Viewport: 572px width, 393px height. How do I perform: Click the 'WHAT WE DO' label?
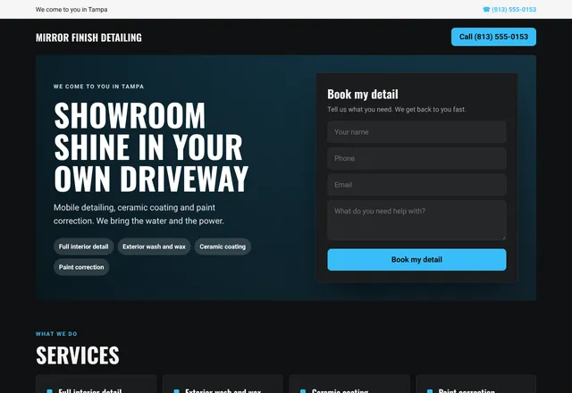click(x=56, y=334)
